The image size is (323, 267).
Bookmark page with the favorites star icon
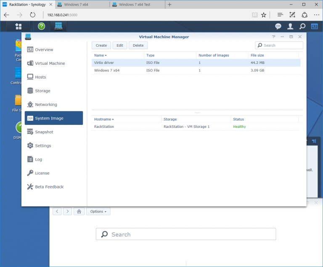tap(264, 15)
